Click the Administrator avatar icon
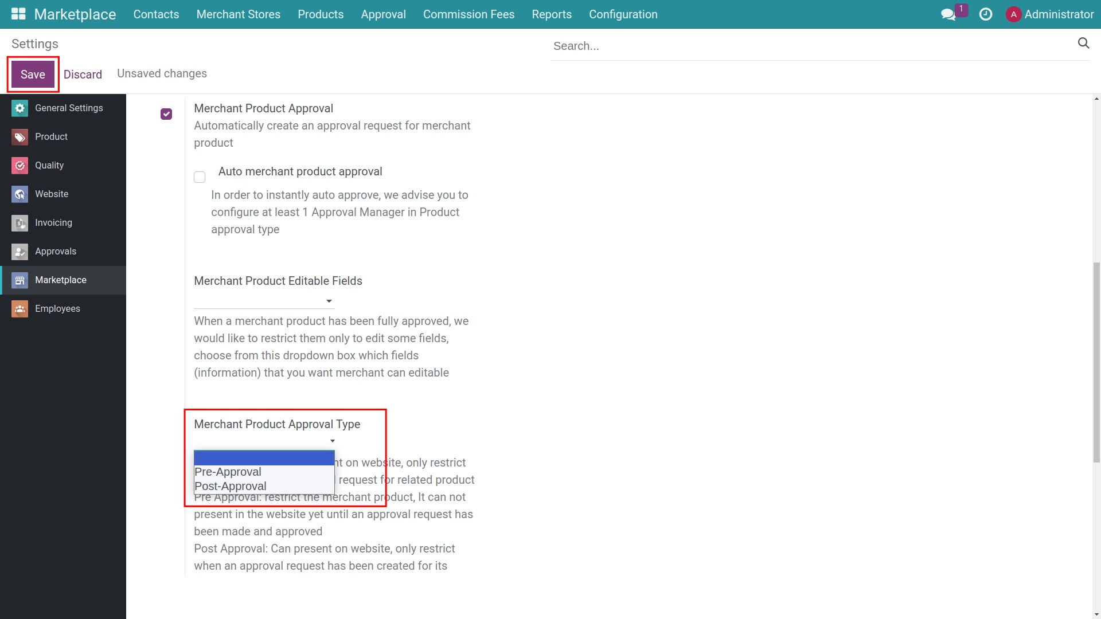The height and width of the screenshot is (619, 1101). coord(1013,14)
